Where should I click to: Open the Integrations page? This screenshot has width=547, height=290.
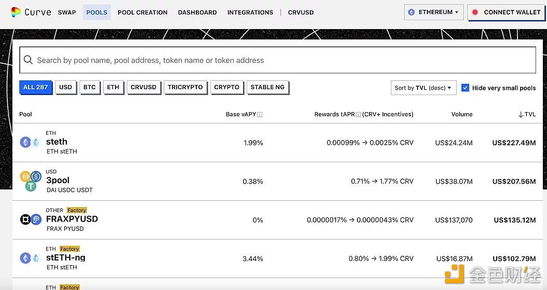[250, 12]
